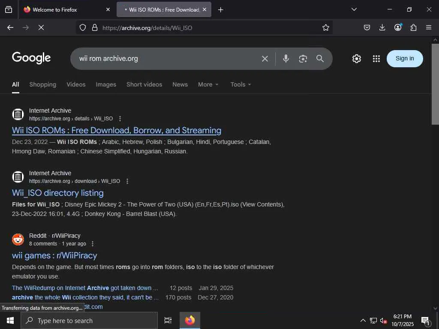The image size is (439, 329).
Task: View site security padlock info
Action: pyautogui.click(x=95, y=27)
